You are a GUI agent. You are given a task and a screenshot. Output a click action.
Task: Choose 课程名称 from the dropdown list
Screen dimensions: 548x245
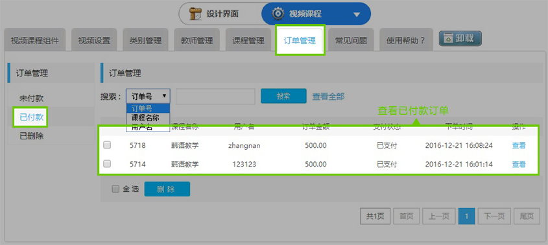click(145, 118)
